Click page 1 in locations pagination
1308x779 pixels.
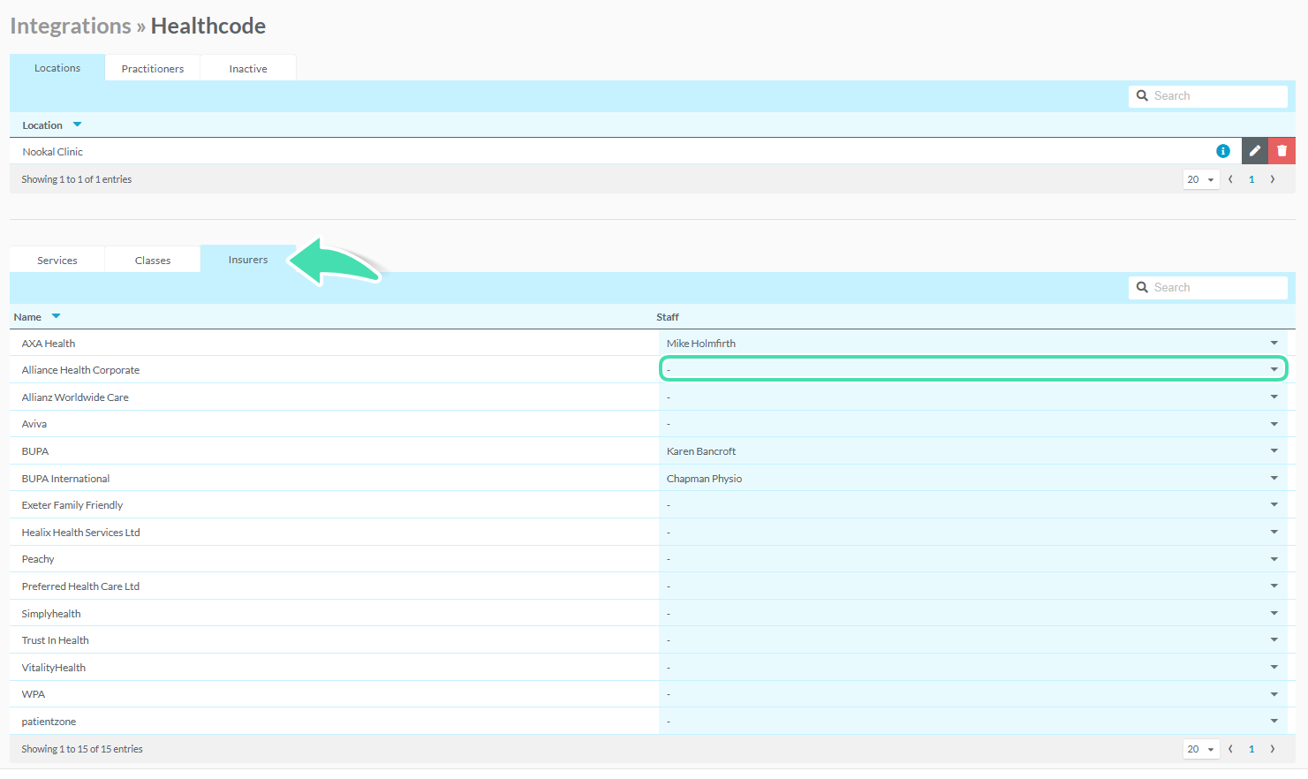click(1251, 179)
